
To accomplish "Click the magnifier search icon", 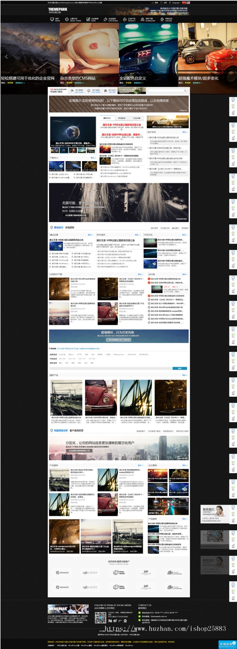I will tap(185, 91).
